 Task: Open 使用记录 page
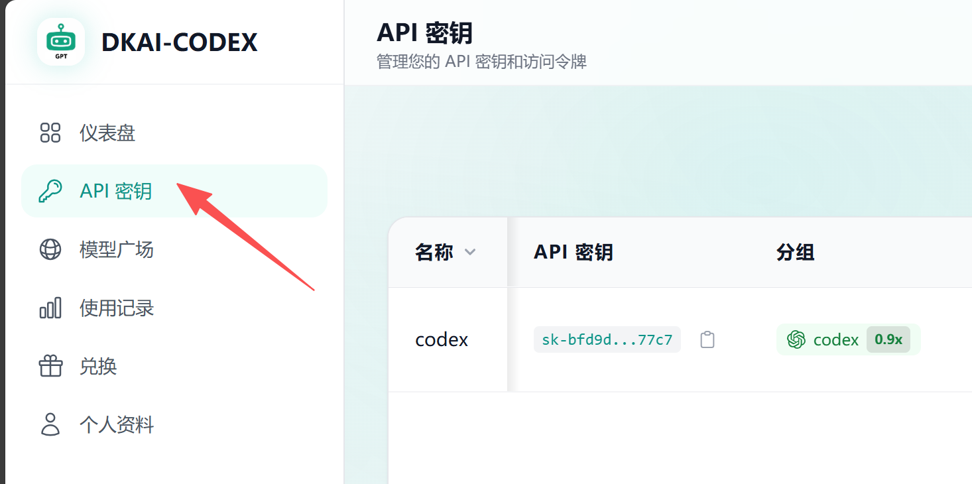174,308
